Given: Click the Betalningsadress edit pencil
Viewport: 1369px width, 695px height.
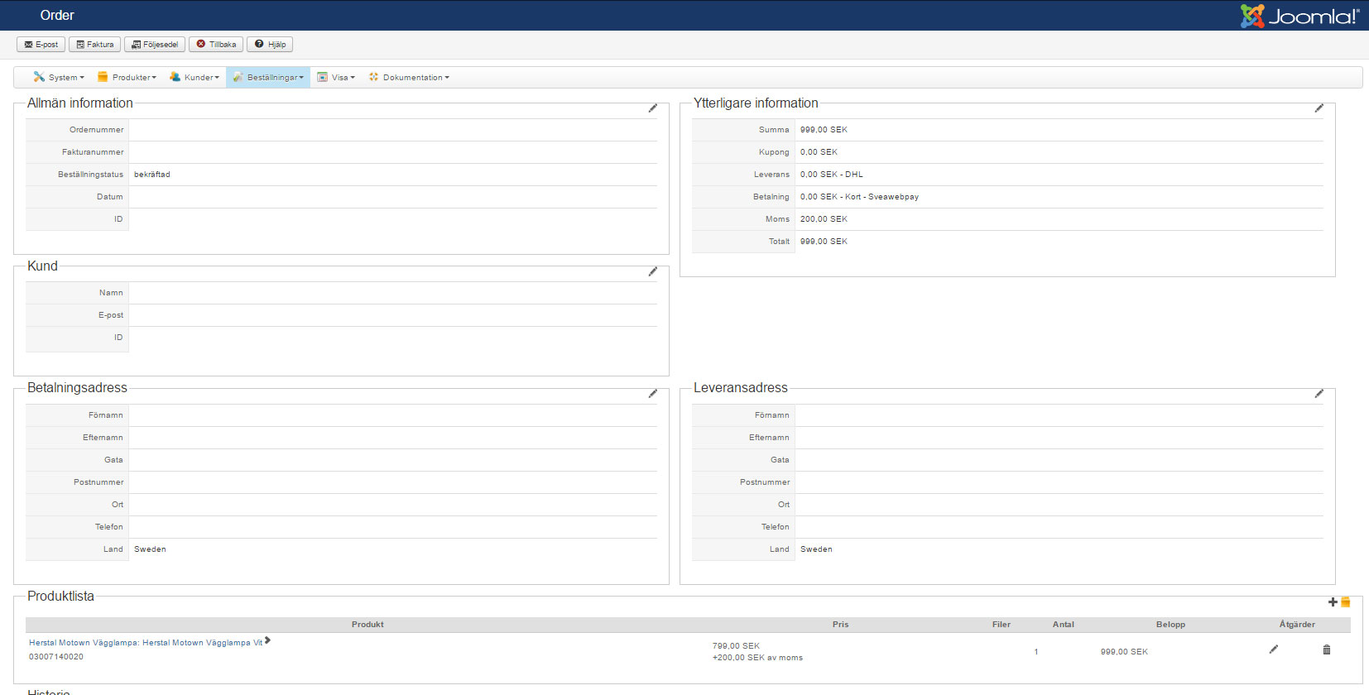Looking at the screenshot, I should click(653, 393).
